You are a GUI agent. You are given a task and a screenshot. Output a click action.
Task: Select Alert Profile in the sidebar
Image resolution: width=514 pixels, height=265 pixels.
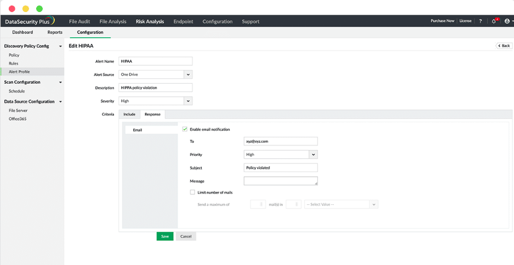(32, 72)
